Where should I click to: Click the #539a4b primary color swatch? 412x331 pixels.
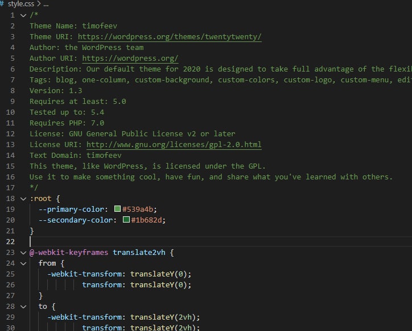(118, 210)
